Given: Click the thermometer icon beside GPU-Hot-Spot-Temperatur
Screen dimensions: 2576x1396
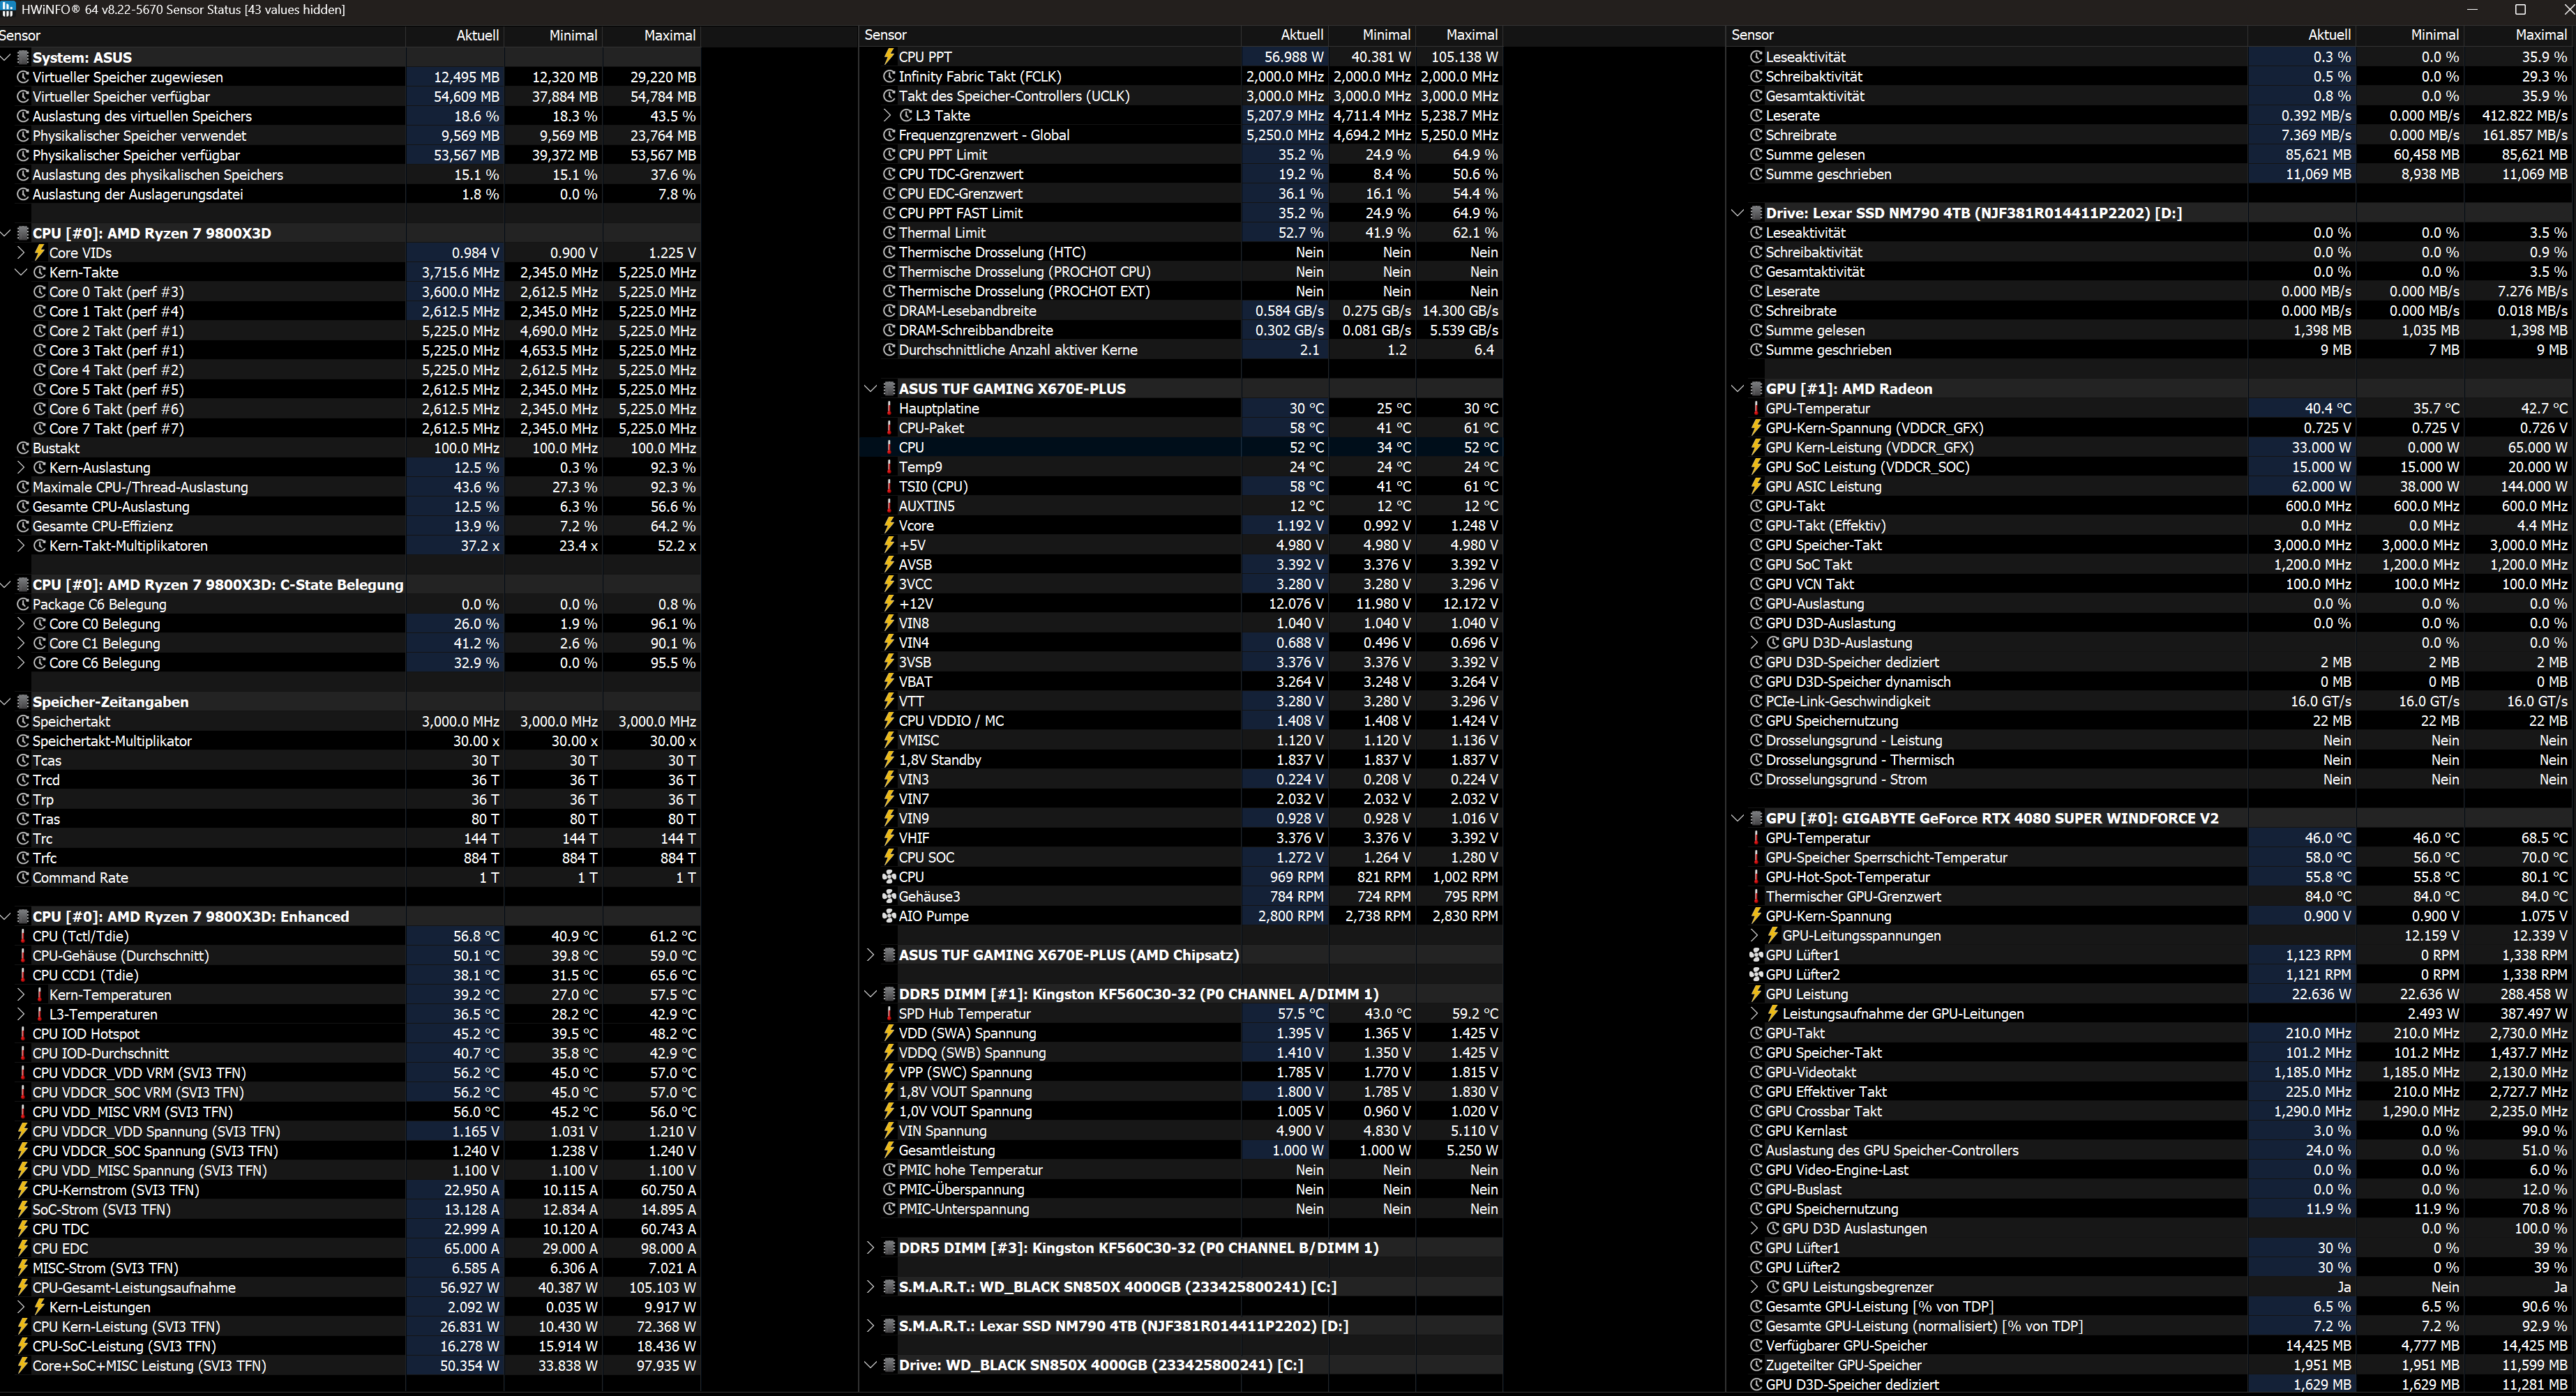Looking at the screenshot, I should click(1755, 877).
